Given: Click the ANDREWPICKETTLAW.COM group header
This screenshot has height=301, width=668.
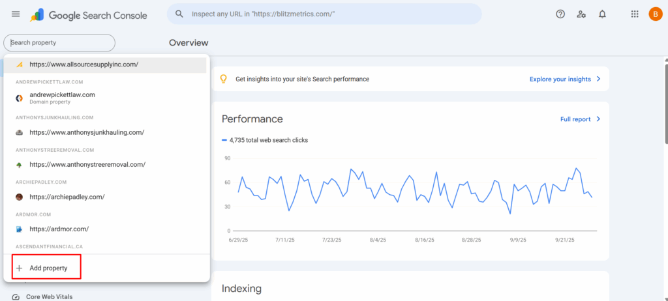Looking at the screenshot, I should [49, 81].
